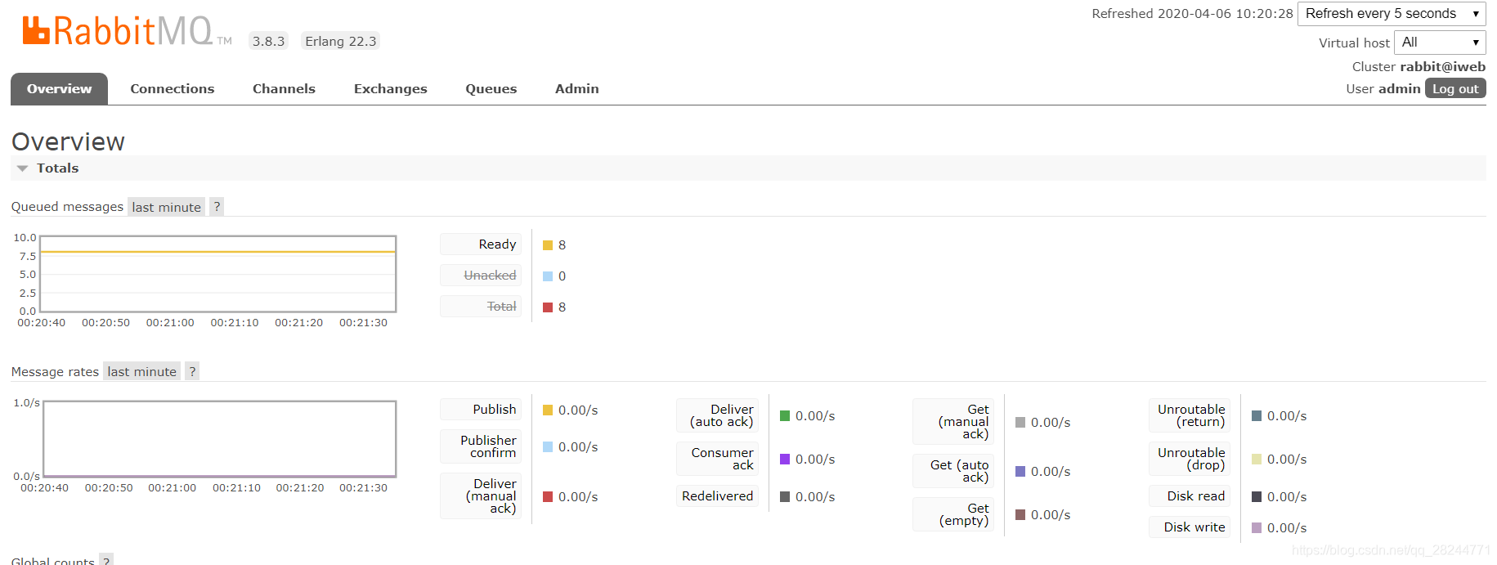Click the Message rates chart
Screen dimensions: 1497x565
pos(219,439)
